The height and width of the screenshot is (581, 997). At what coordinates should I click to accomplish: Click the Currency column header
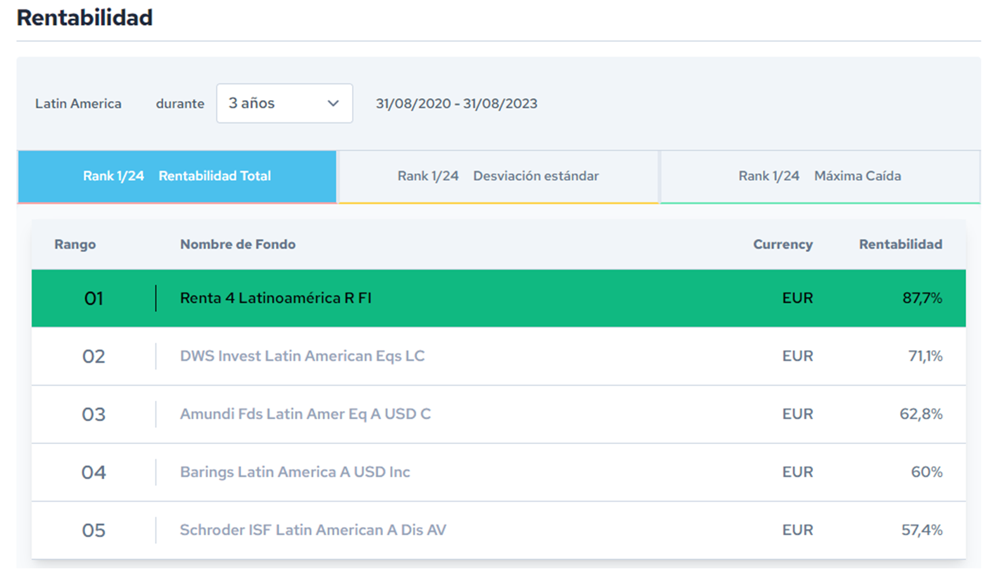782,244
